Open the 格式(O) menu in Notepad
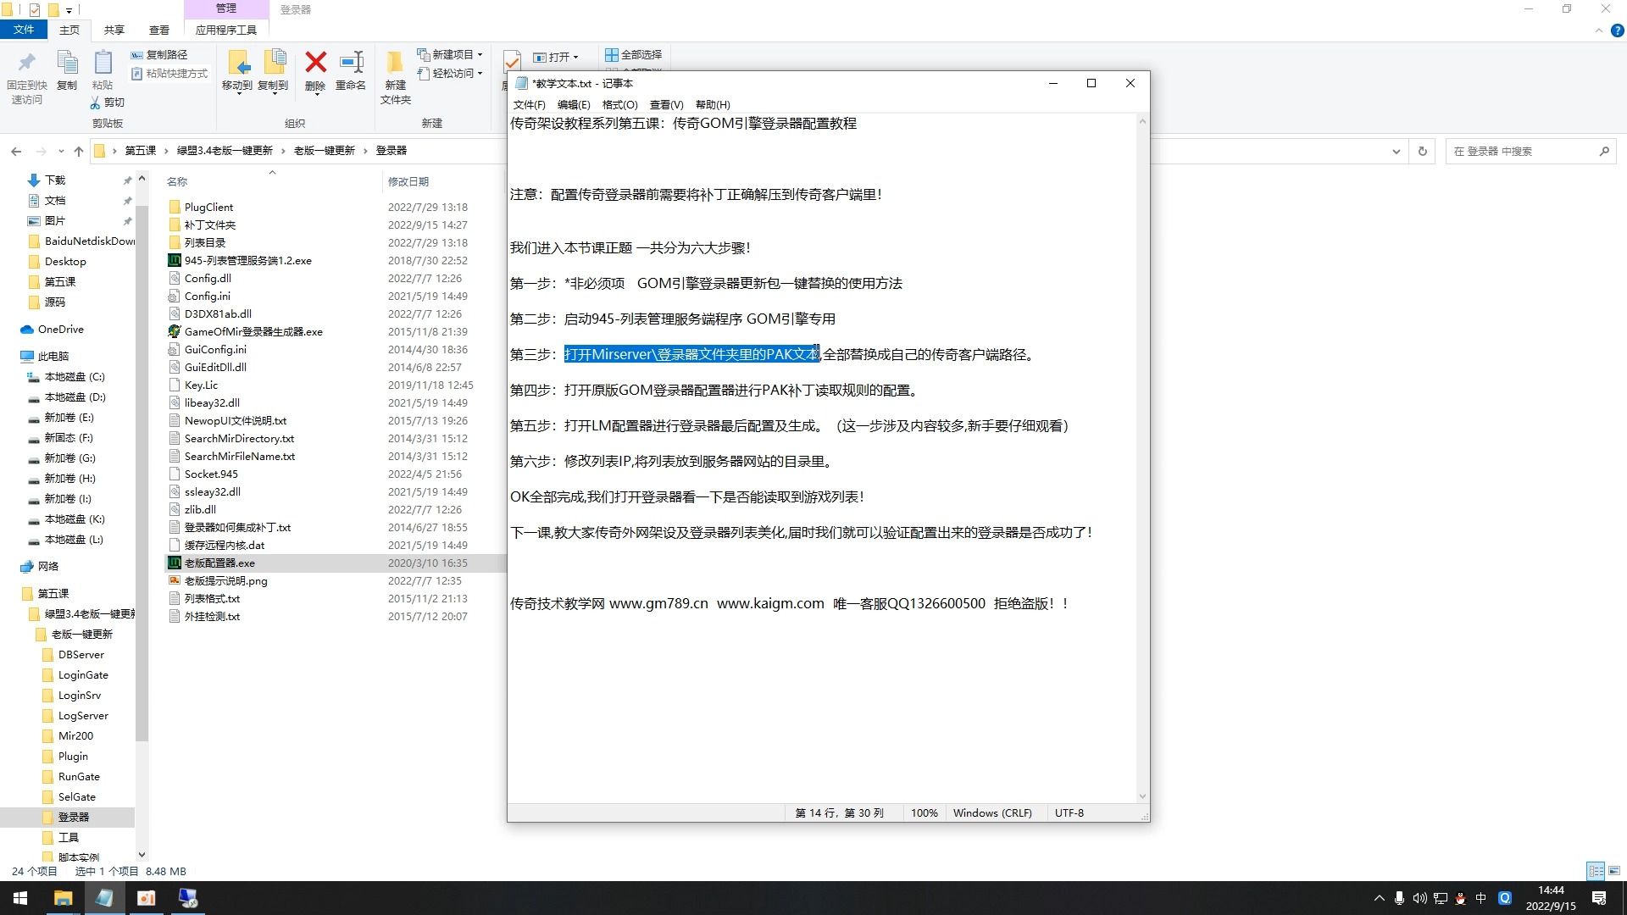1627x915 pixels. (x=619, y=104)
